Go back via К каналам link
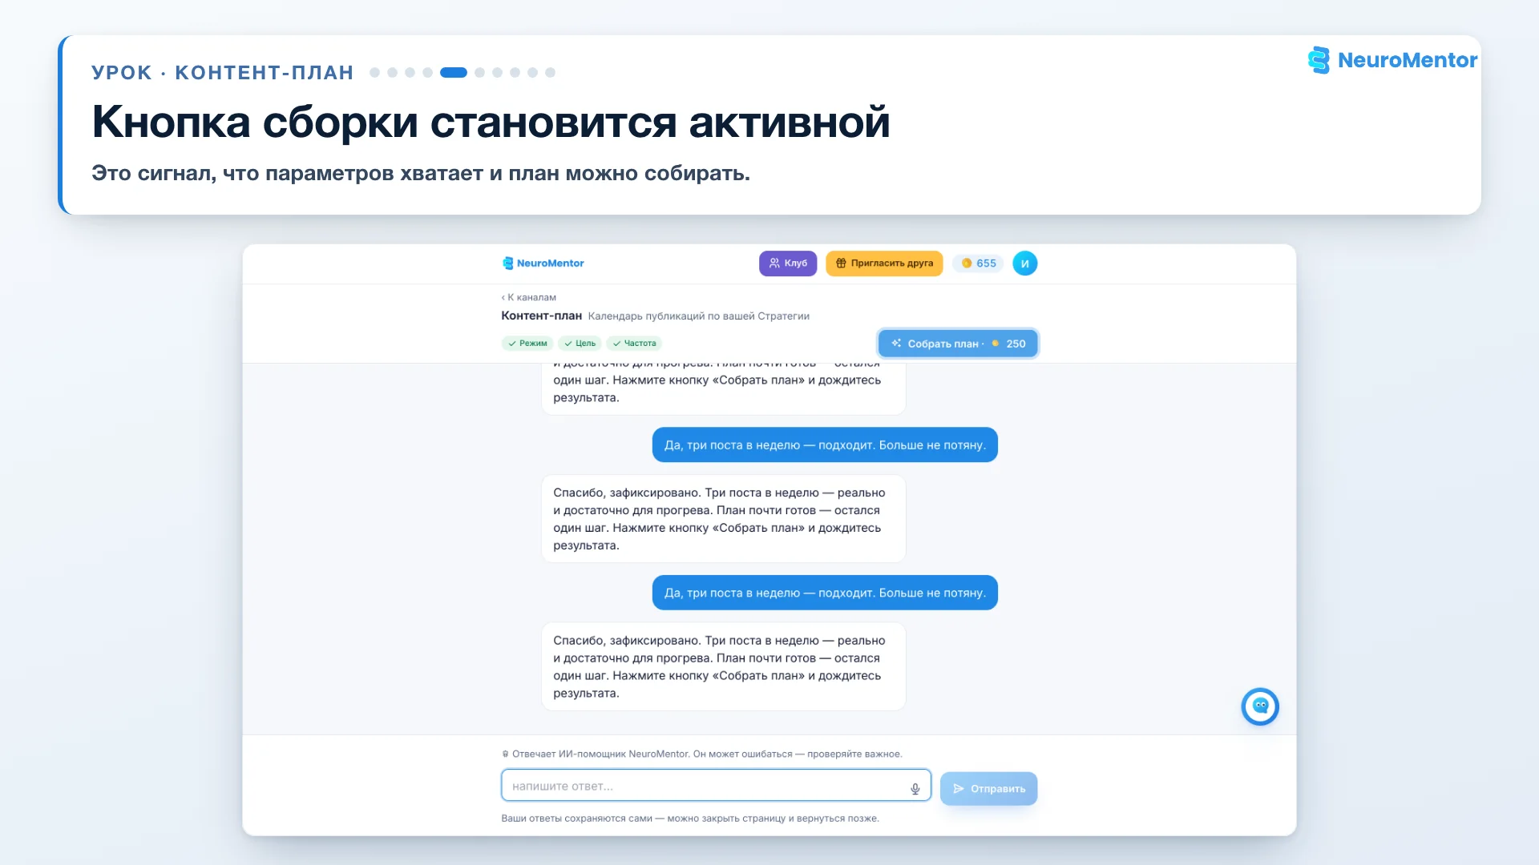Image resolution: width=1539 pixels, height=865 pixels. [529, 297]
